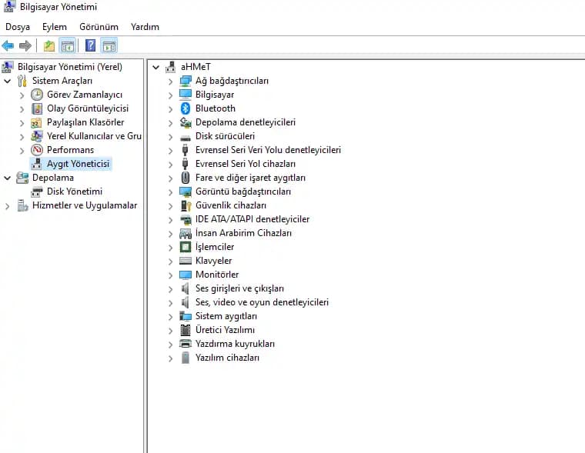Click the Güvenlik cihazları key icon
585x453 pixels.
[185, 205]
